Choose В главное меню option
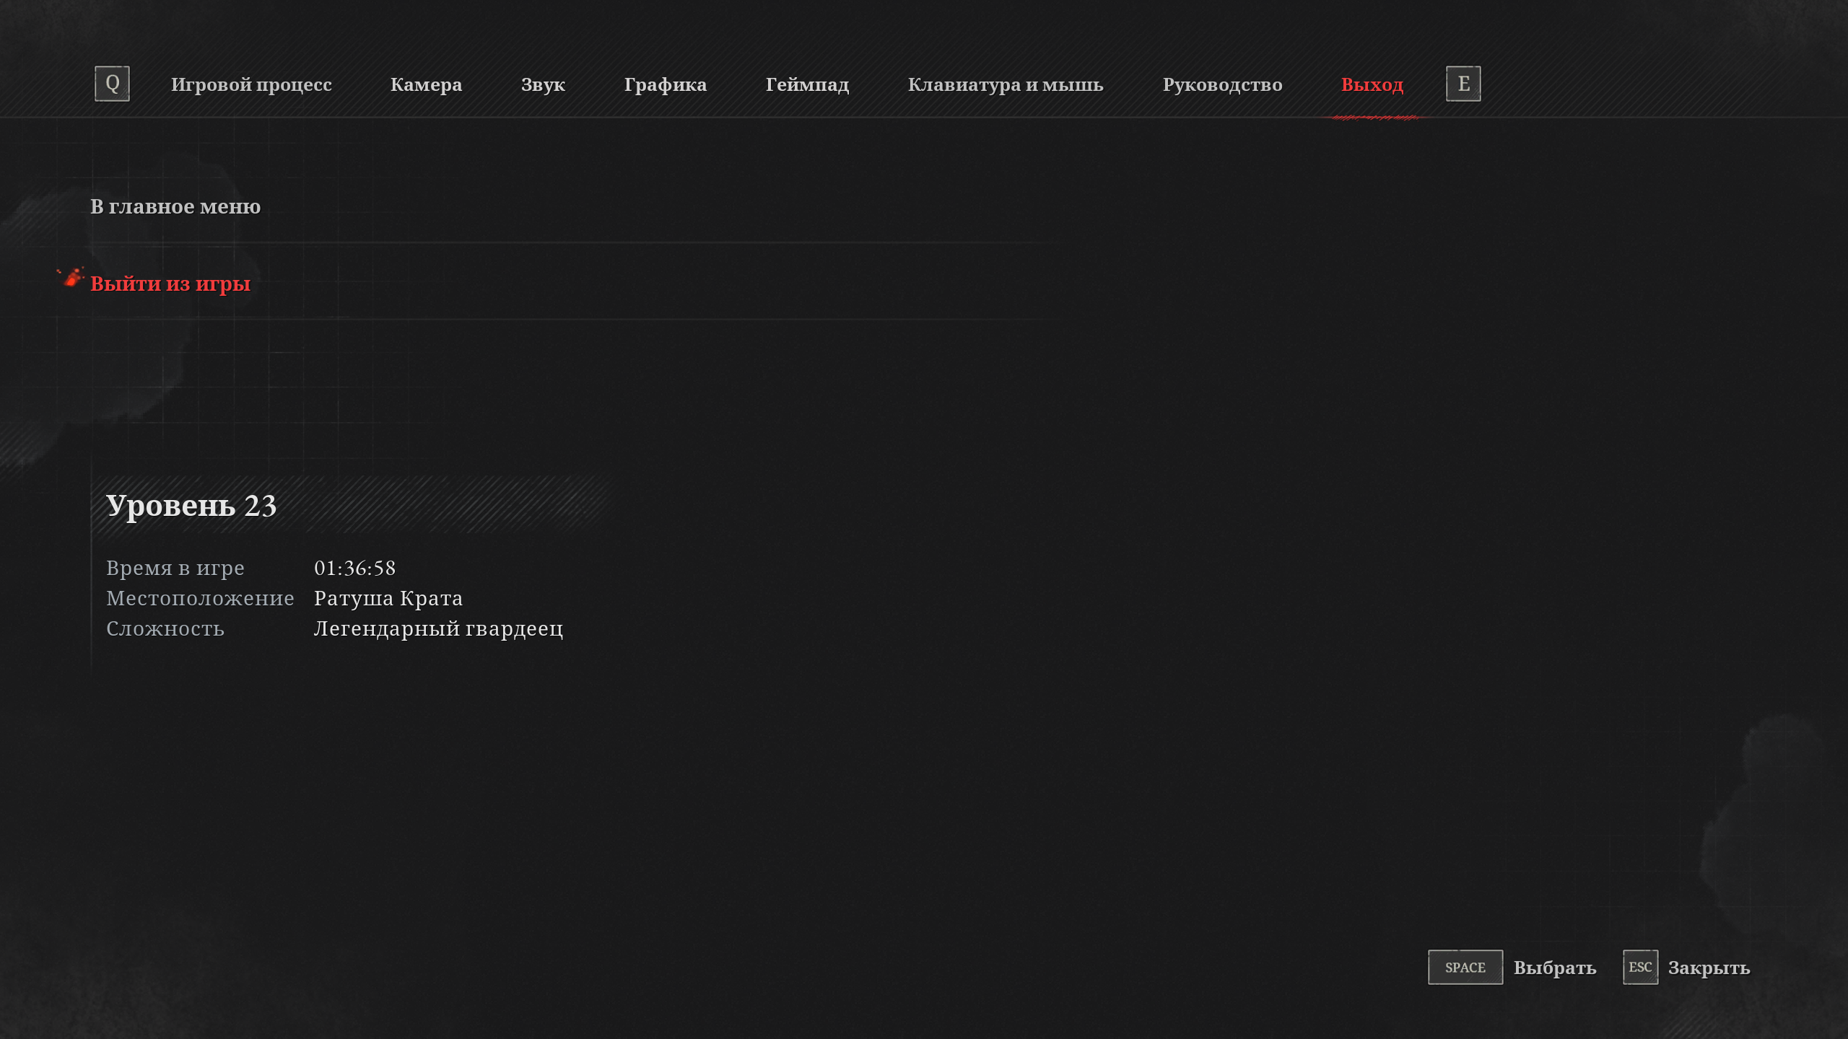 [x=175, y=207]
